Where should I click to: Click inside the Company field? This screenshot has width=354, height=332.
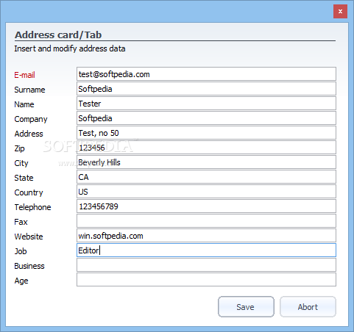point(206,118)
